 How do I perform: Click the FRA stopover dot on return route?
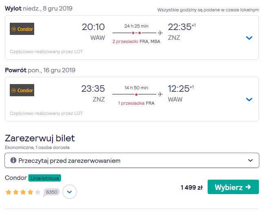[136, 95]
